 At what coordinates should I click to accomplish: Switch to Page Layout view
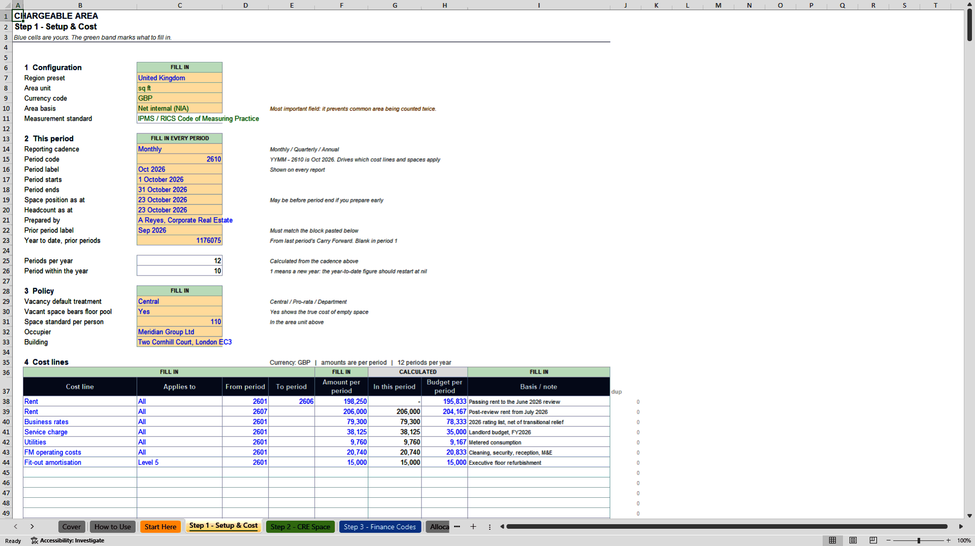point(853,540)
